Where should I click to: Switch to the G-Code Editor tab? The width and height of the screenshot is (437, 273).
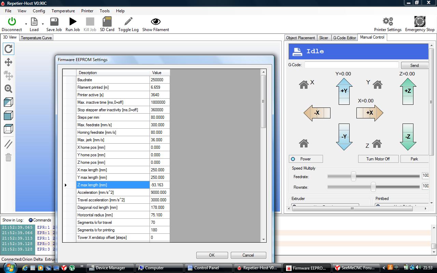344,38
